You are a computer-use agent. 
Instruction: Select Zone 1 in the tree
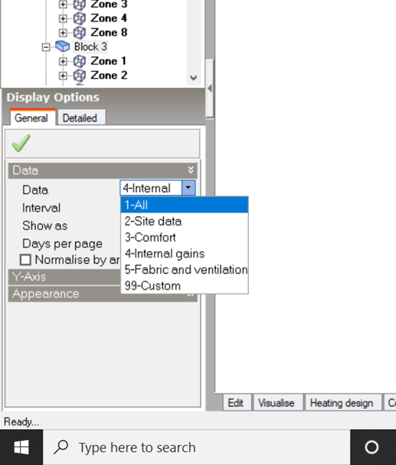109,61
